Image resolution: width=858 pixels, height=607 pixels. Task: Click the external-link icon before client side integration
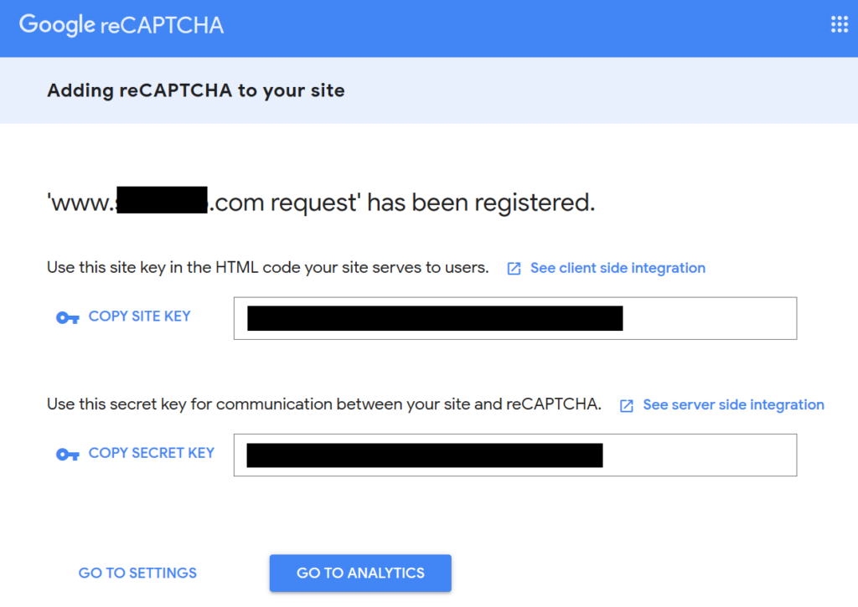coord(513,267)
